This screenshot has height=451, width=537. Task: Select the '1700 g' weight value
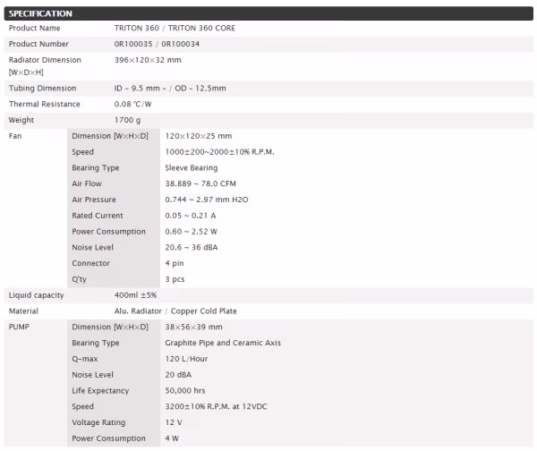127,120
